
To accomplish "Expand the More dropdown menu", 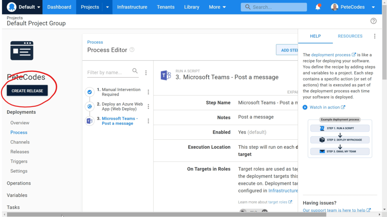I will 217,7.
